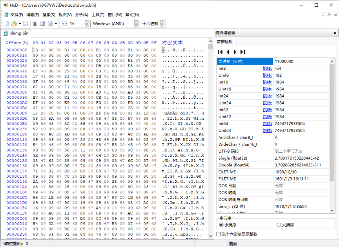
Task: Open the 分析(A) menu
Action: click(82, 14)
